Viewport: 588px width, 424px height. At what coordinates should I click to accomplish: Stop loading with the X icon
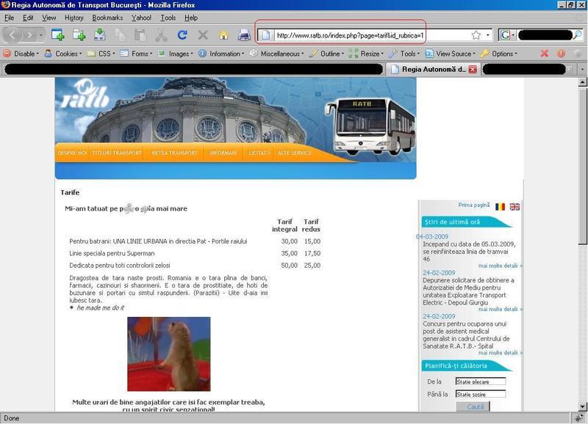point(203,35)
